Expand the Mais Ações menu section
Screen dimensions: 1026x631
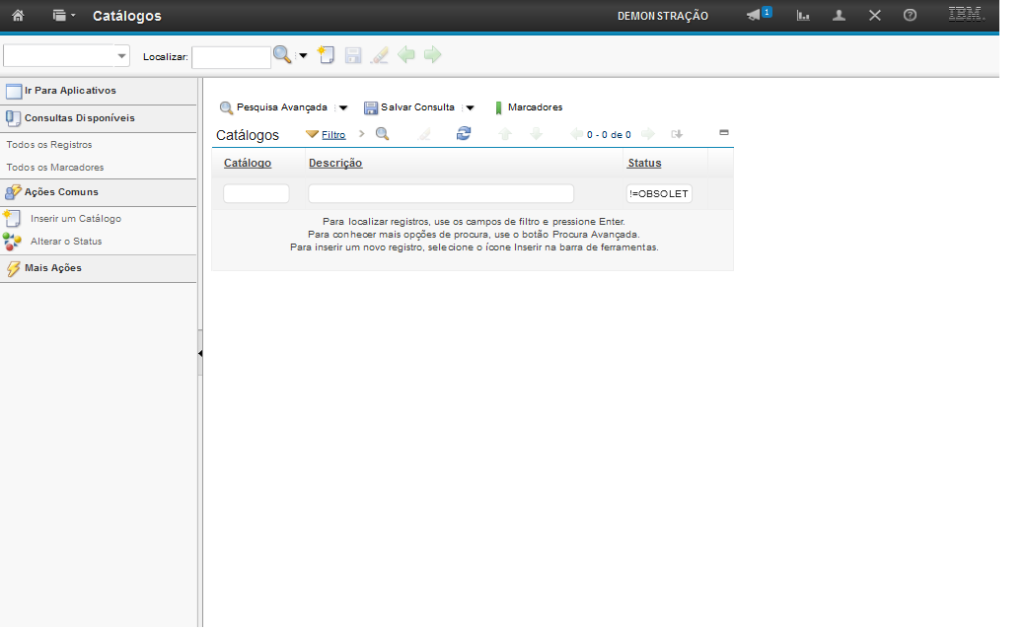[x=52, y=268]
